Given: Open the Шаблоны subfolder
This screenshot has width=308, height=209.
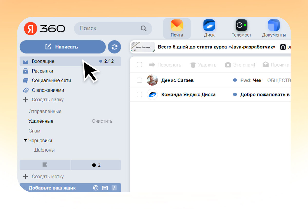Looking at the screenshot, I should [x=44, y=150].
